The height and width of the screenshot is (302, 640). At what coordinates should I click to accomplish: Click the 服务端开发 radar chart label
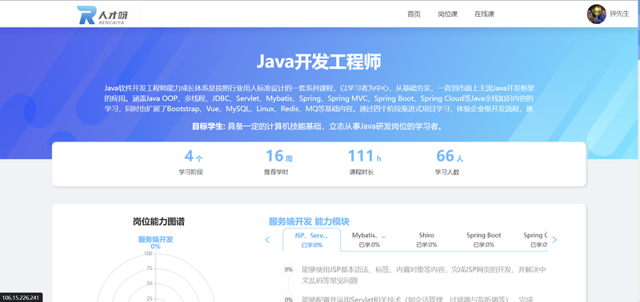(155, 239)
